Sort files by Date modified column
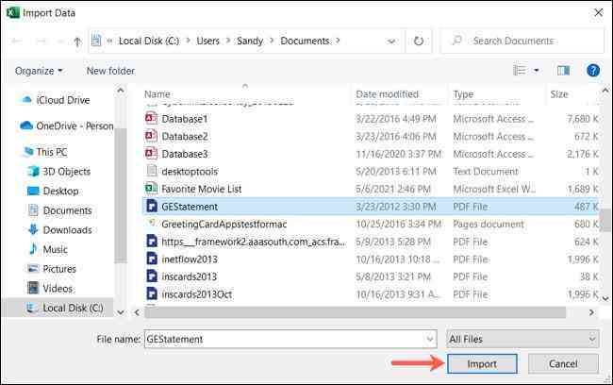 click(x=387, y=94)
